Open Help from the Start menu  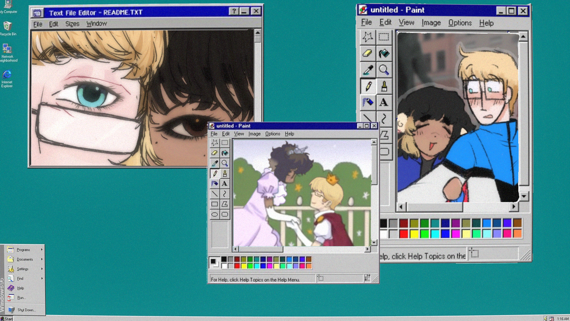pyautogui.click(x=25, y=288)
